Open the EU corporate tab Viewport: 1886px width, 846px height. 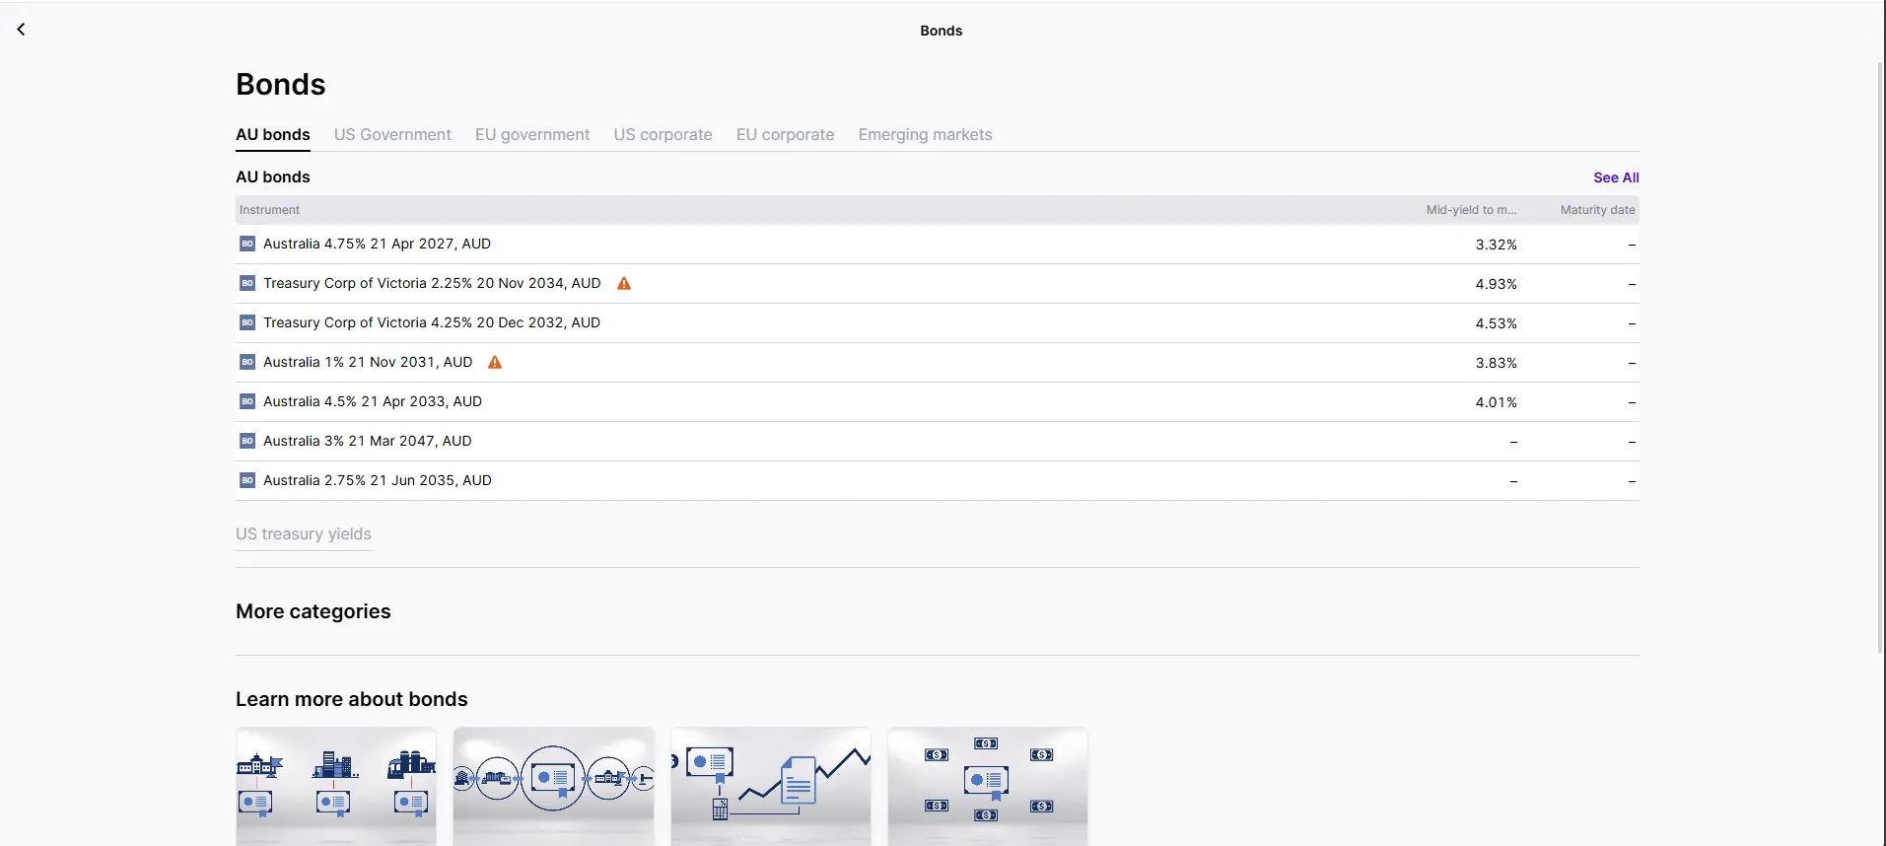[785, 135]
